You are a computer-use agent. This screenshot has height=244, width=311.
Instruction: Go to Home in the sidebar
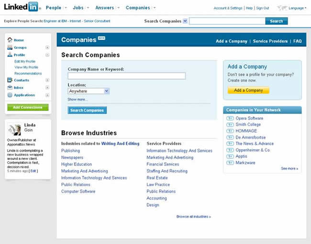[19, 40]
